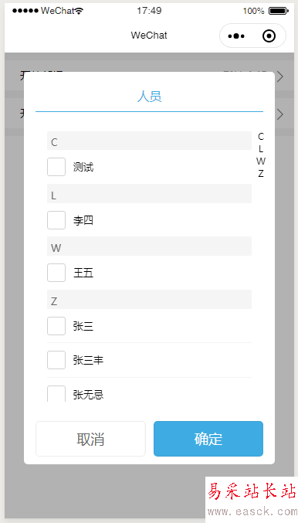The height and width of the screenshot is (523, 298).
Task: Jump to index letter C
Action: click(261, 137)
